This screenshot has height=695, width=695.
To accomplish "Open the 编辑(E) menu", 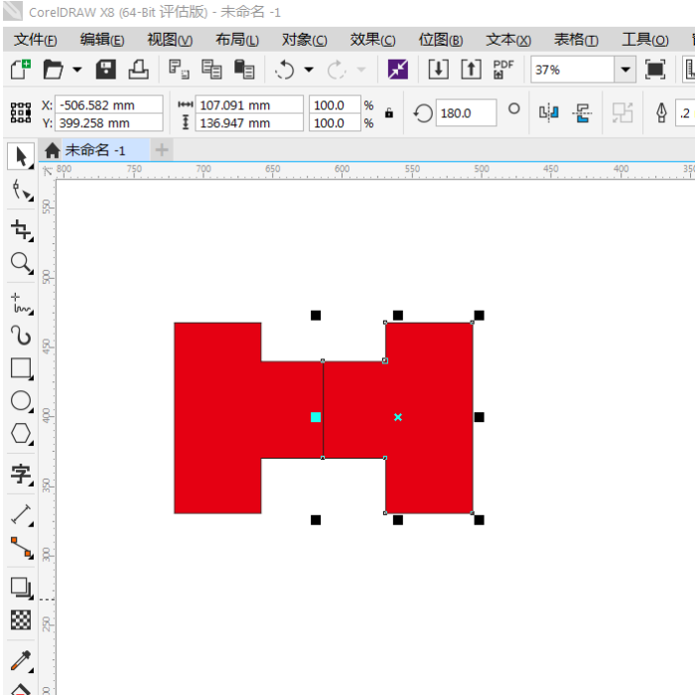I will click(102, 40).
